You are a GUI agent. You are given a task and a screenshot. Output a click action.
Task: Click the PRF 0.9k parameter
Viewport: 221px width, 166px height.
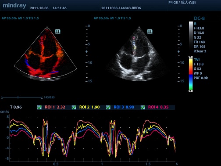pos(201,78)
